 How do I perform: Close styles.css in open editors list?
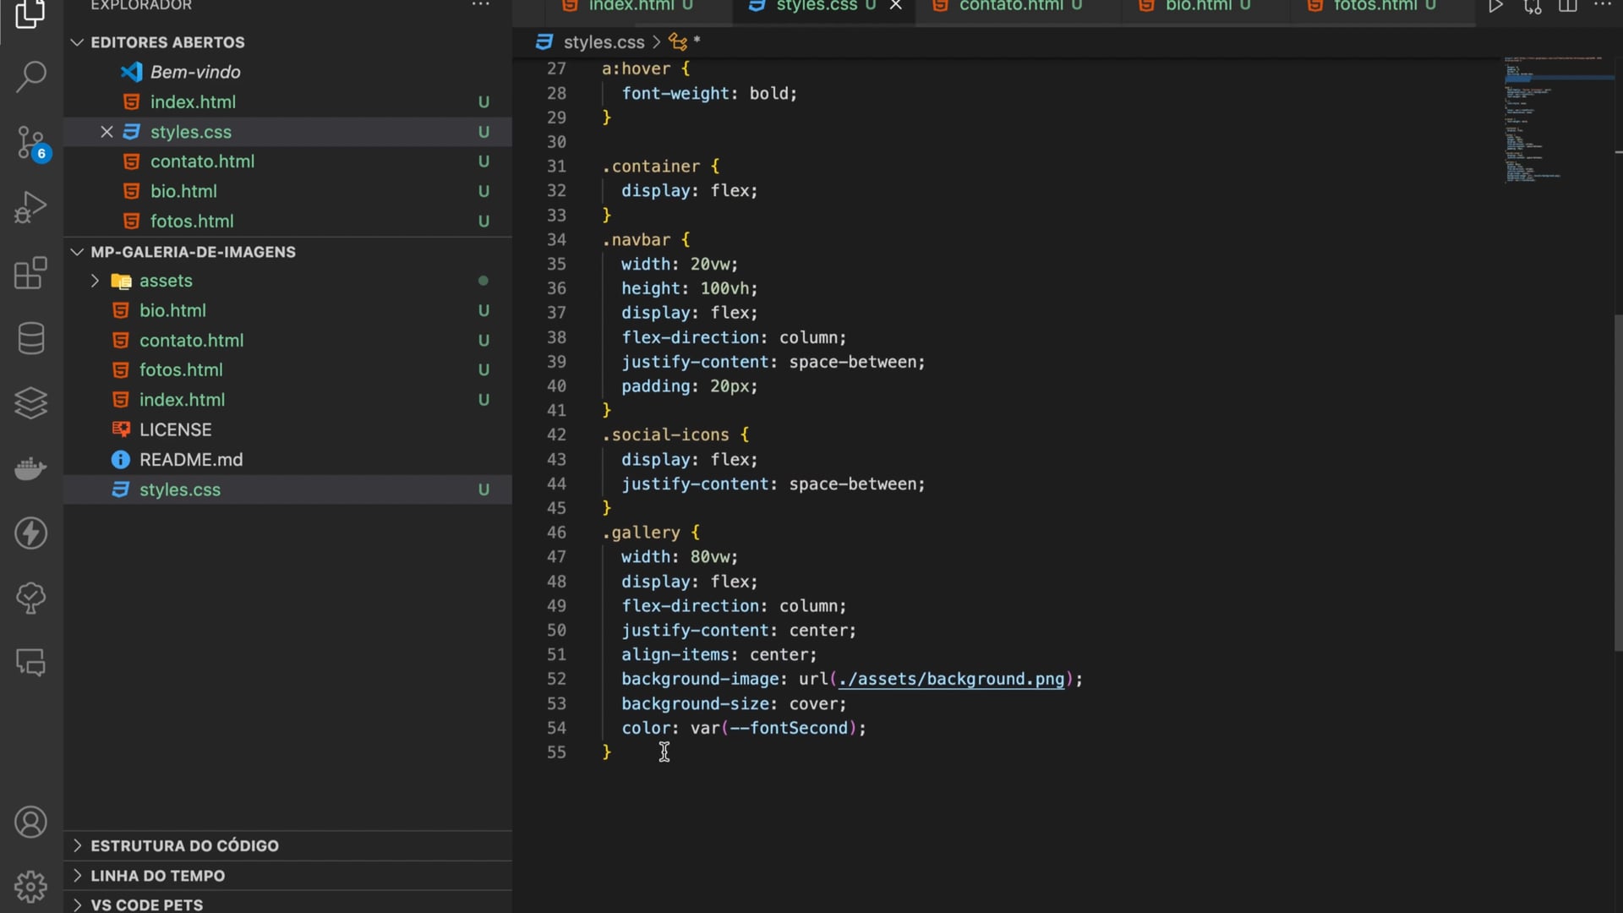[107, 132]
